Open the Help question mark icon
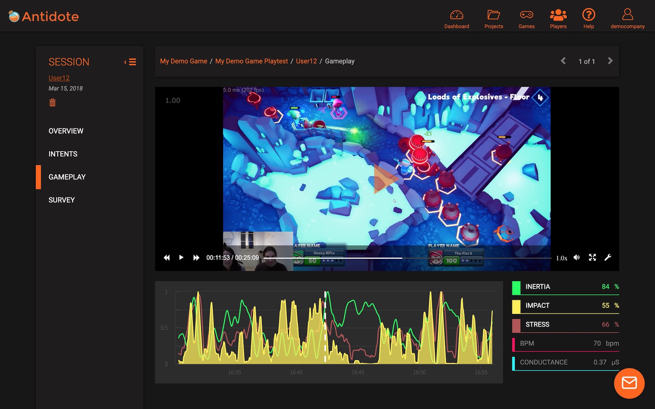 point(588,15)
